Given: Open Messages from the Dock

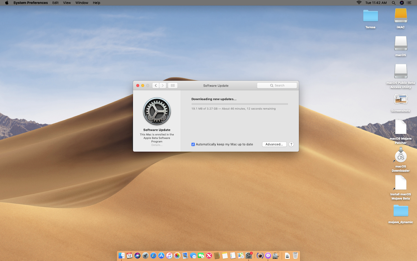Looking at the screenshot, I should 193,256.
